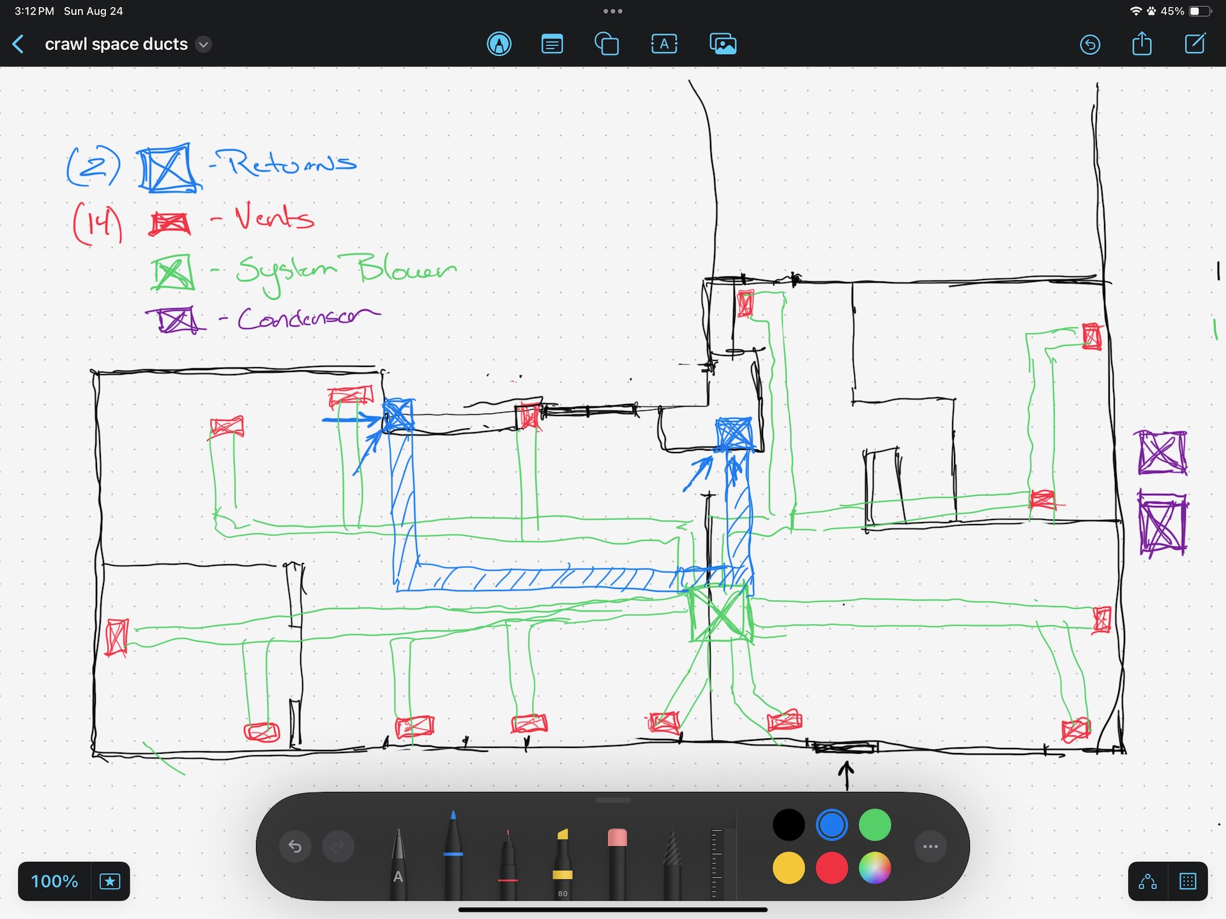Create a new board with compose icon
Screen dimensions: 1226x919
click(x=1195, y=44)
